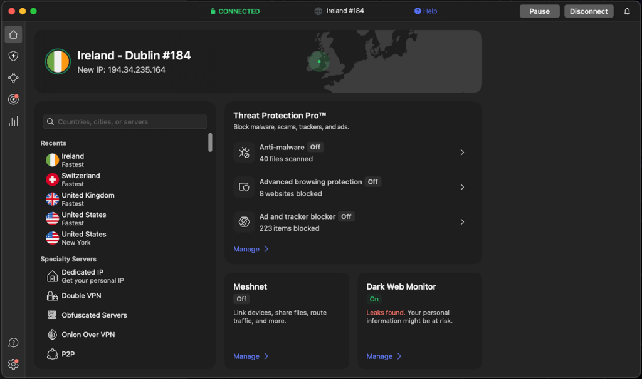This screenshot has width=642, height=379.
Task: Select Dedicated IP specialty server
Action: click(x=125, y=276)
